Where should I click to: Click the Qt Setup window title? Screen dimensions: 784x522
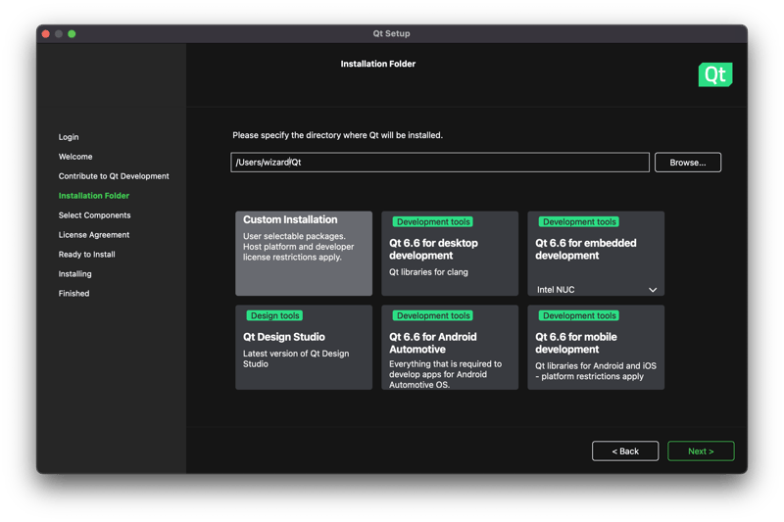pos(391,33)
